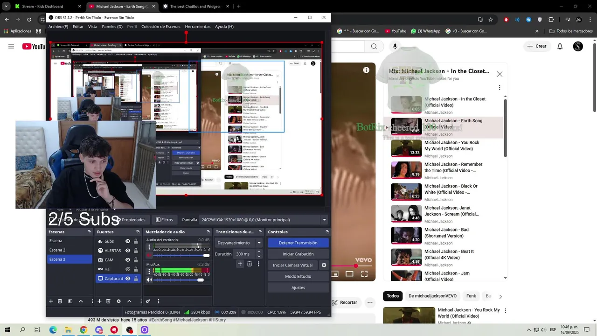Image resolution: width=597 pixels, height=336 pixels.
Task: Click Modo Estudio button
Action: [298, 276]
